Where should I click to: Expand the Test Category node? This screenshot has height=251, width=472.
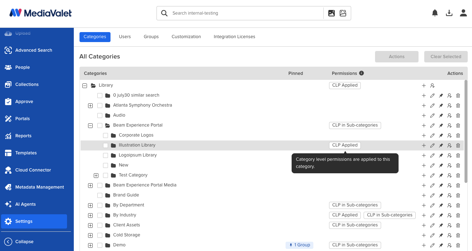[96, 175]
